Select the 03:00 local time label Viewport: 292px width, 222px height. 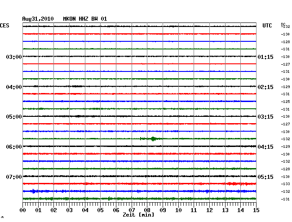14,57
